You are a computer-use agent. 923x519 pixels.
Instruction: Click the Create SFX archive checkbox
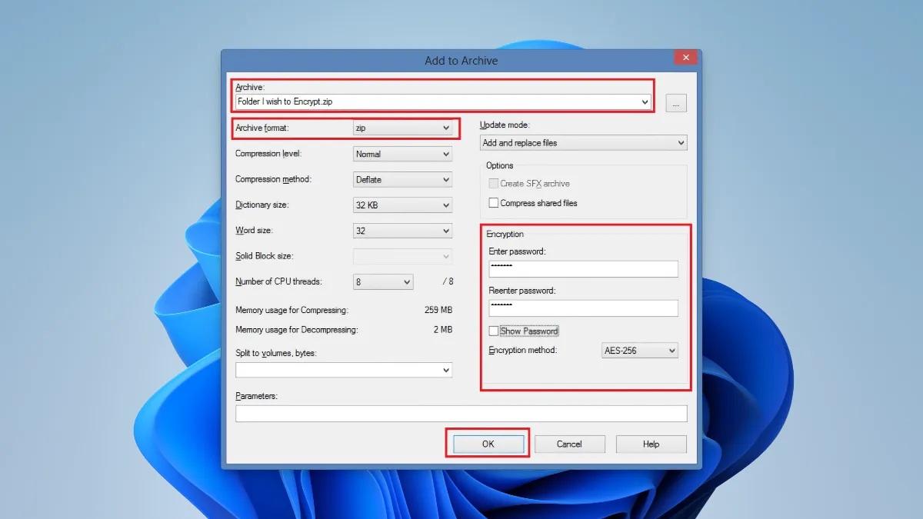point(494,184)
